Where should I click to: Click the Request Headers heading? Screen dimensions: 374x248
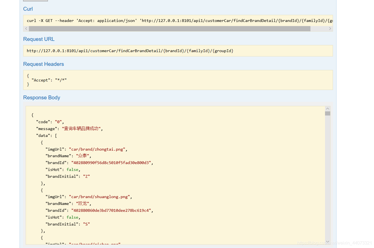point(43,64)
